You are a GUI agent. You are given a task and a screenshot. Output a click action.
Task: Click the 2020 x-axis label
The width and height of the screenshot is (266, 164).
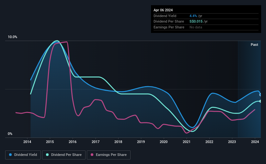164,142
